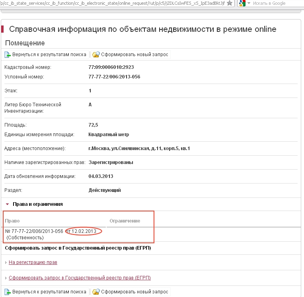Click arrow beside underlined ЕГРП request link
Viewport: 304px width, 297px height.
6,278
